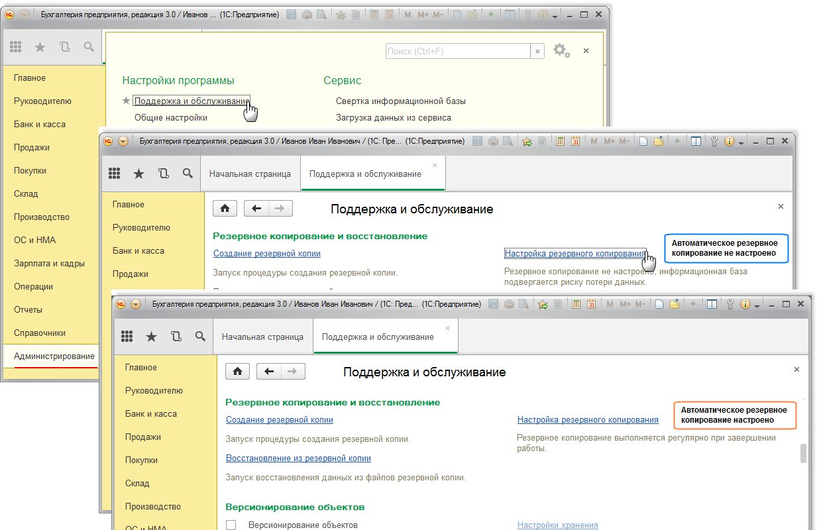Open the calculator icon in front window title bar

click(x=576, y=305)
